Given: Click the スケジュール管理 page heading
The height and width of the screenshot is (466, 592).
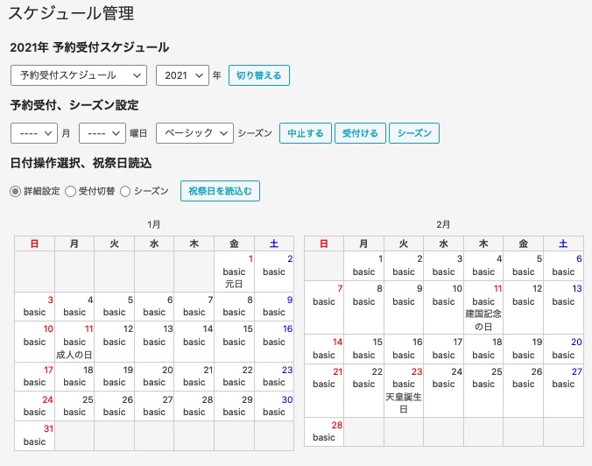Looking at the screenshot, I should (71, 14).
